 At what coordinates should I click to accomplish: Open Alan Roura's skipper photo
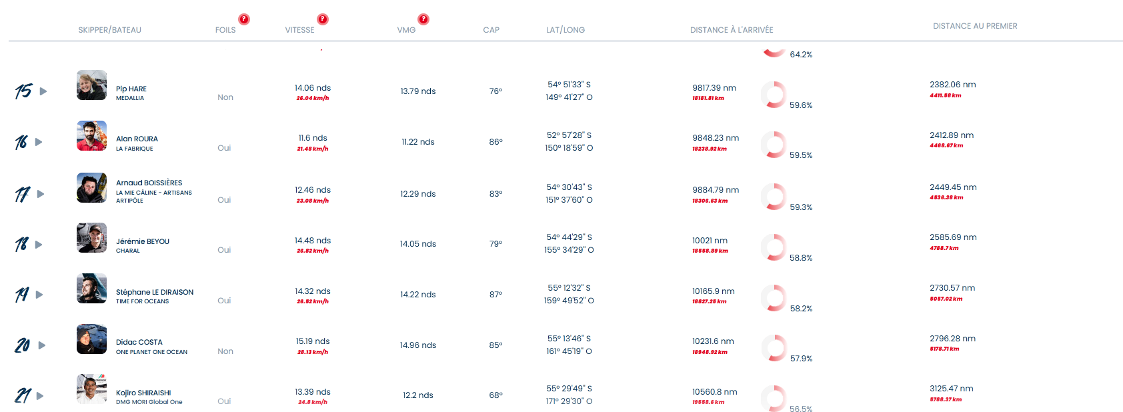click(x=91, y=136)
